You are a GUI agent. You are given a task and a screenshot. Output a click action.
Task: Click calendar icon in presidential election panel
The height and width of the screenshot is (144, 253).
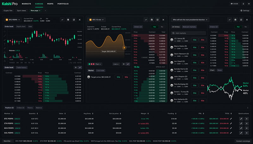235,20
